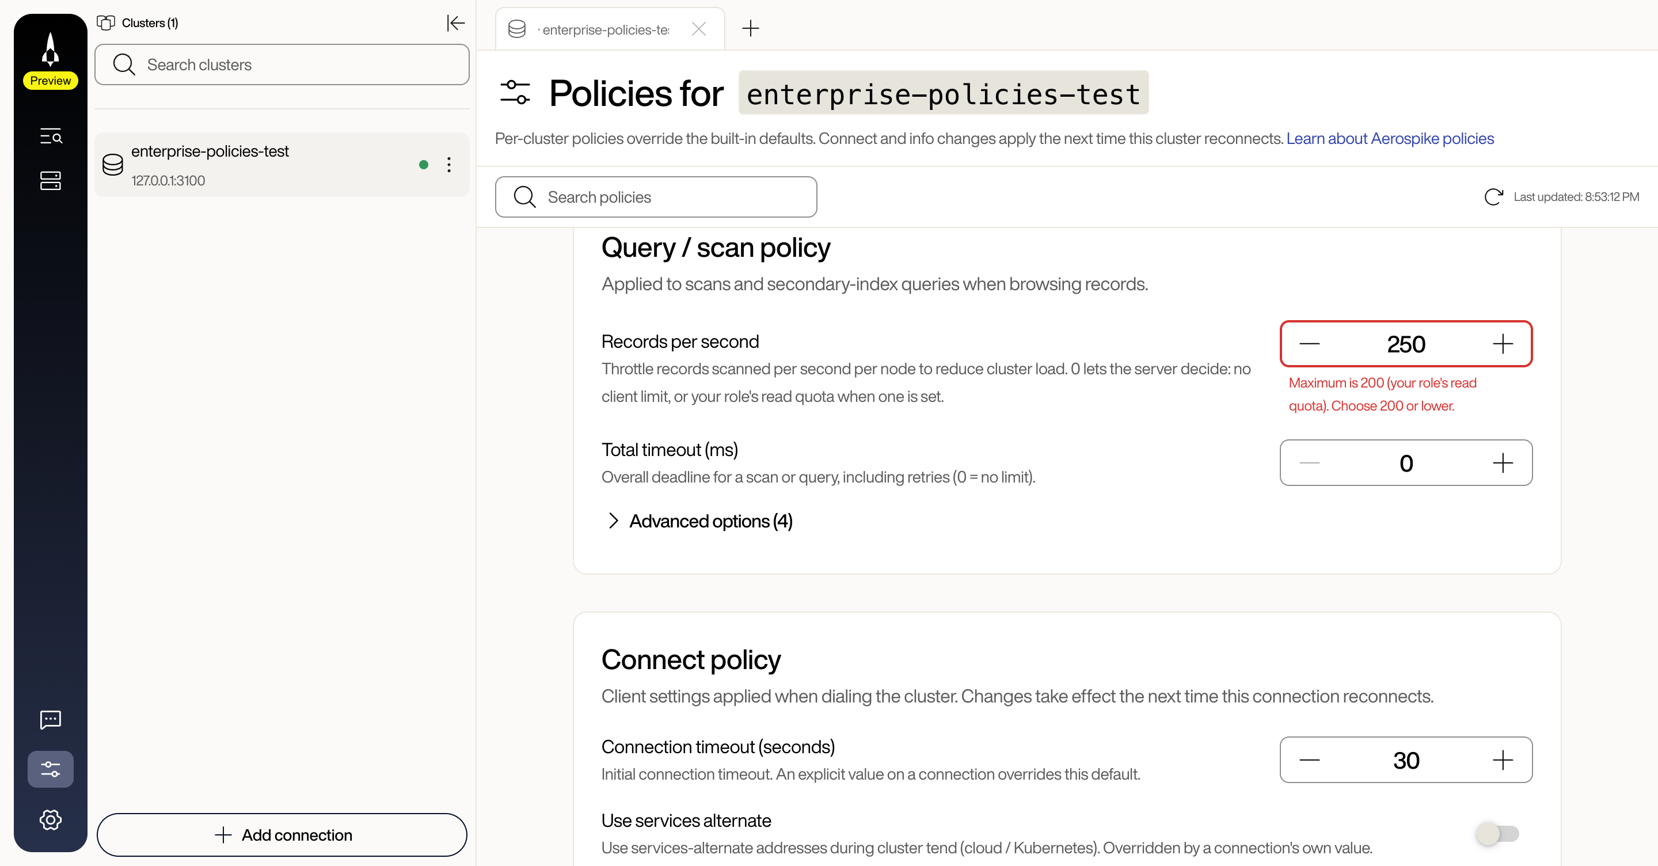The height and width of the screenshot is (866, 1658).
Task: Click the database icon in the open tab
Action: pos(517,29)
